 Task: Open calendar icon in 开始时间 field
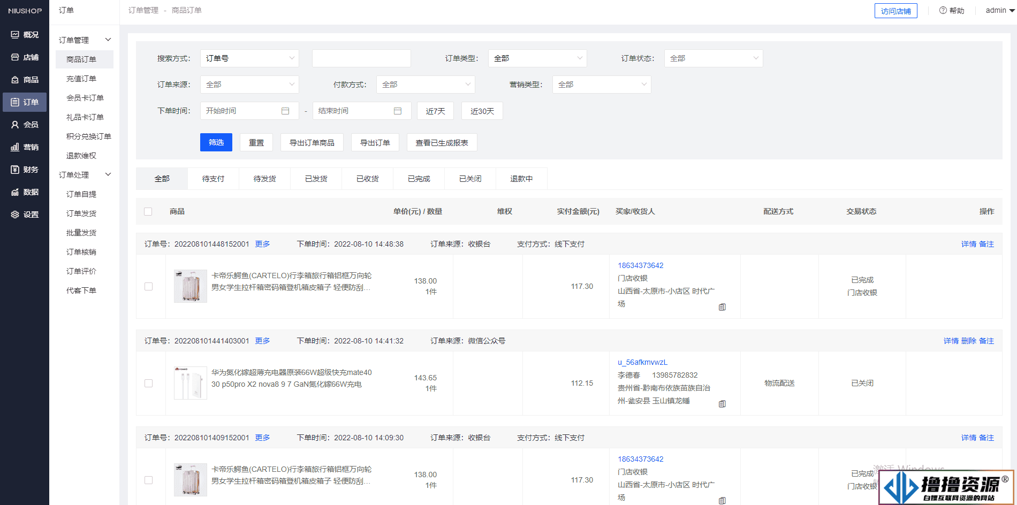(285, 111)
